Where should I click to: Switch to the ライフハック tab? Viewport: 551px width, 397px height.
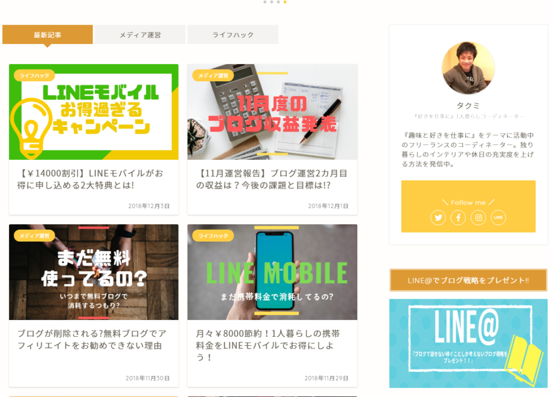[x=233, y=34]
